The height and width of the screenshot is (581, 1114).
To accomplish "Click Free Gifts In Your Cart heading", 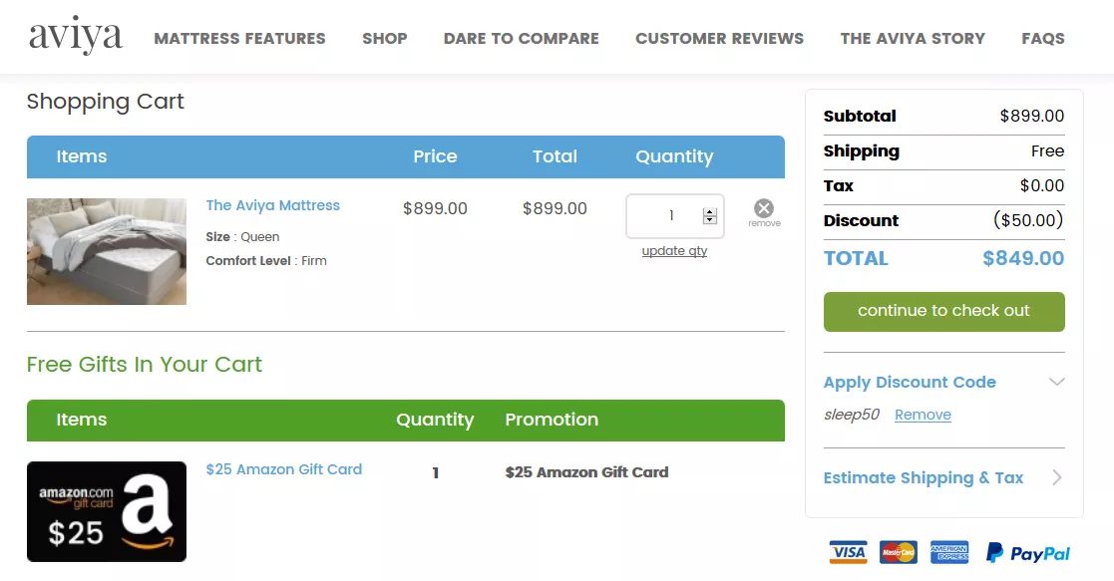I will (145, 365).
